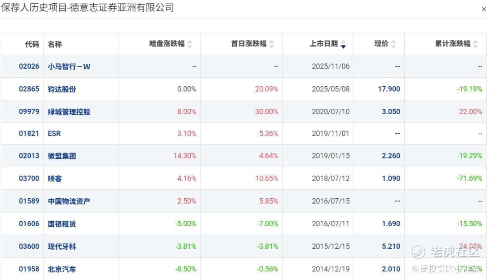
Task: Click current price 3.050
Action: (x=391, y=112)
